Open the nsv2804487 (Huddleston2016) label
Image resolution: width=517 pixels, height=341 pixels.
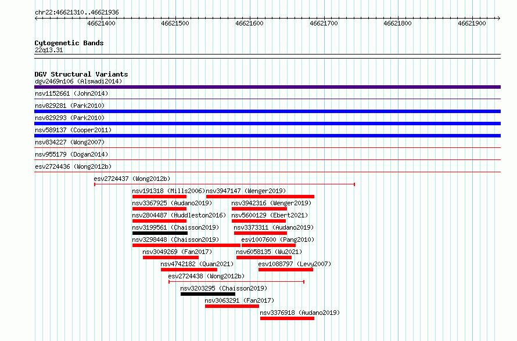pyautogui.click(x=179, y=215)
